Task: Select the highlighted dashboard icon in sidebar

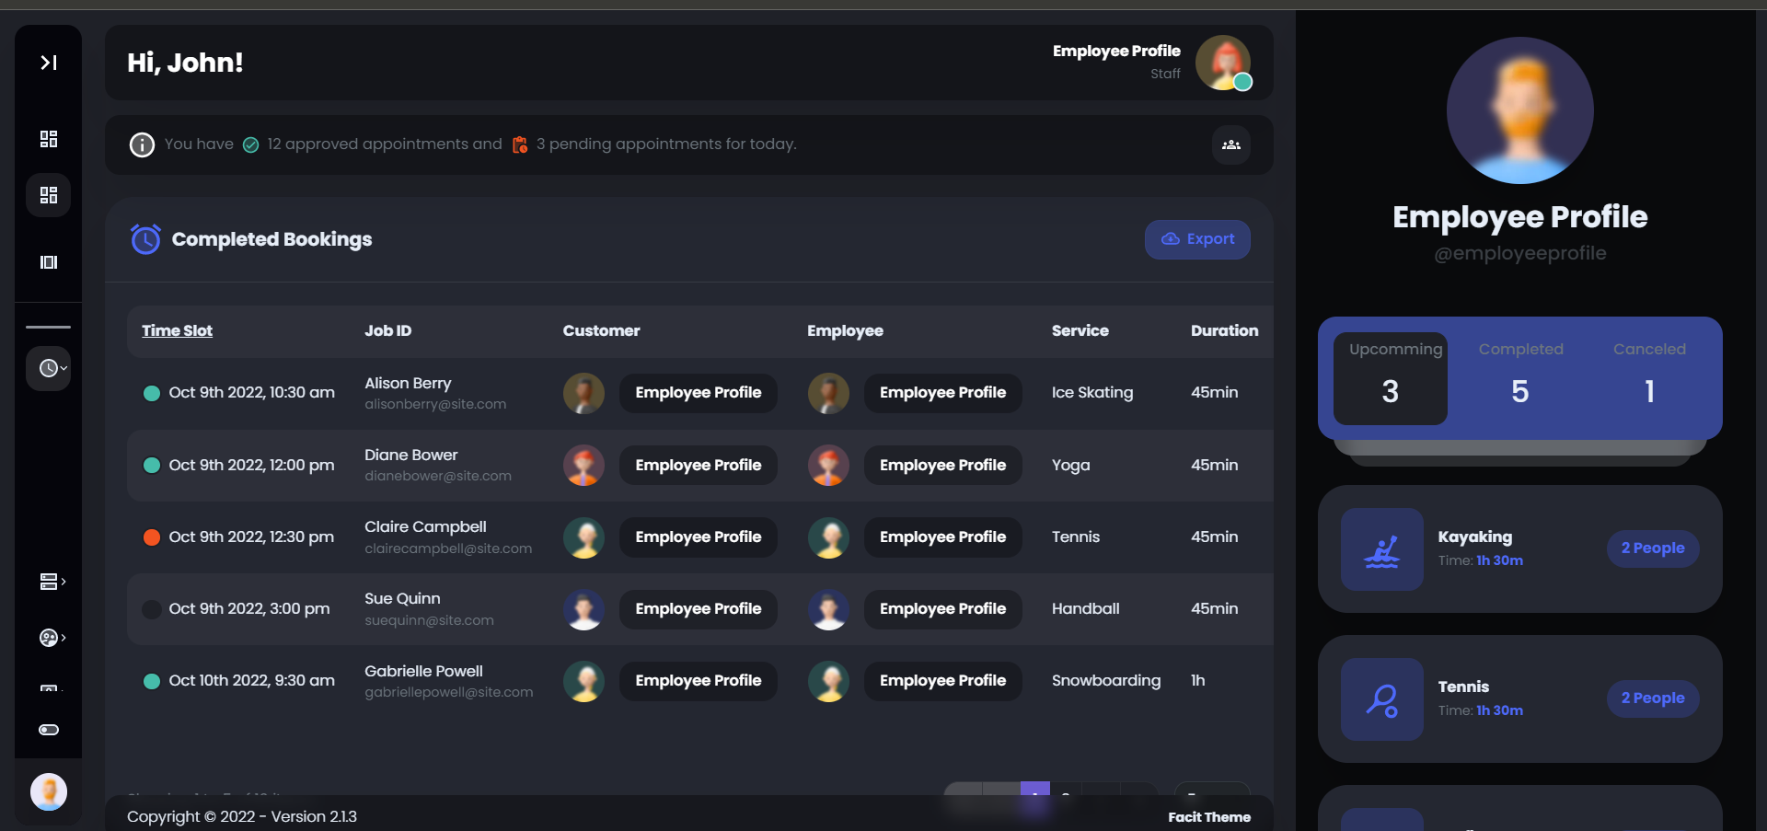Action: click(49, 195)
